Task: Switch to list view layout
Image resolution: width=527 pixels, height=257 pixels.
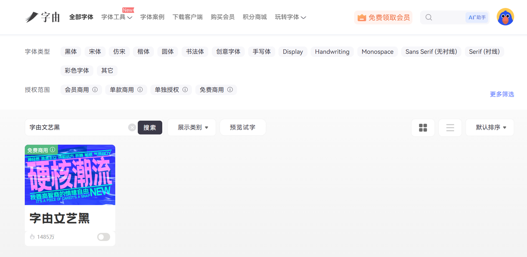Action: 450,127
